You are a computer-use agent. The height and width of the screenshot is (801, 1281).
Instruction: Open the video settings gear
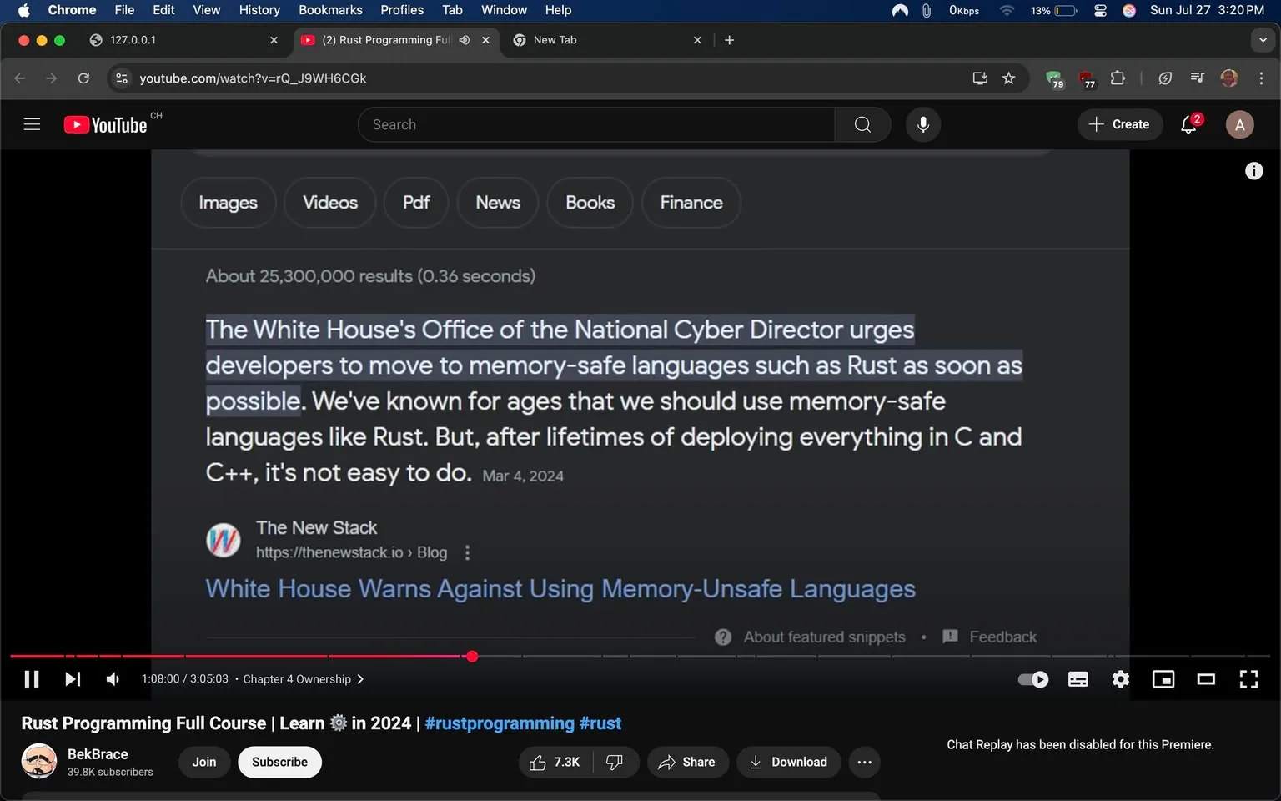click(x=1120, y=679)
